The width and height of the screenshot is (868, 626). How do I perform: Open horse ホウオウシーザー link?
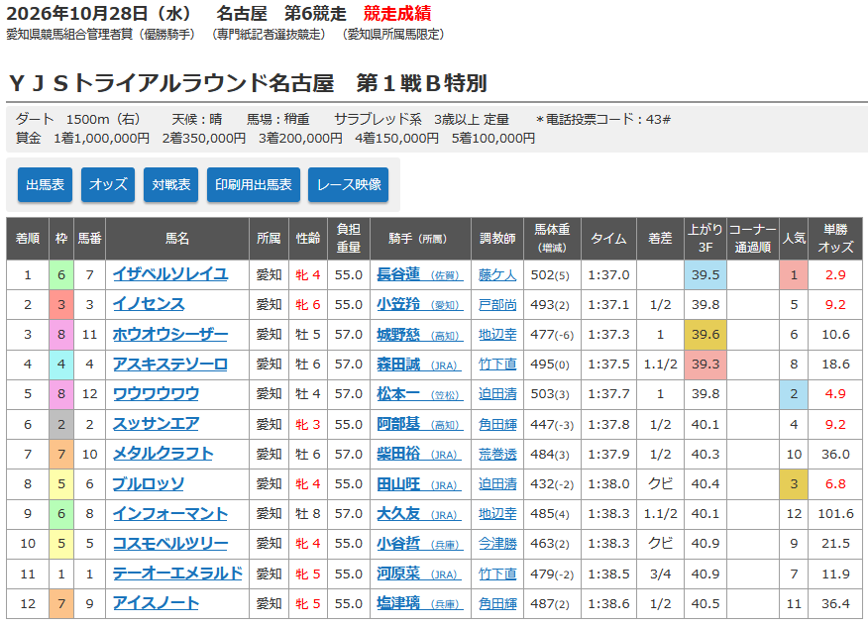click(170, 335)
